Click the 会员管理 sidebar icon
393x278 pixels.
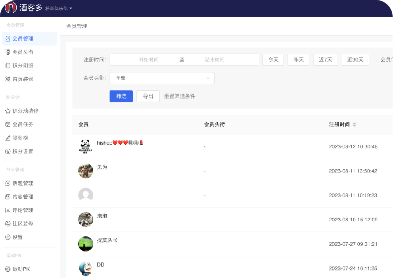click(x=8, y=38)
